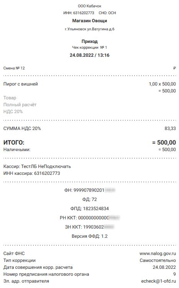Click the Смена № 12 label
The width and height of the screenshot is (179, 288).
[14, 68]
